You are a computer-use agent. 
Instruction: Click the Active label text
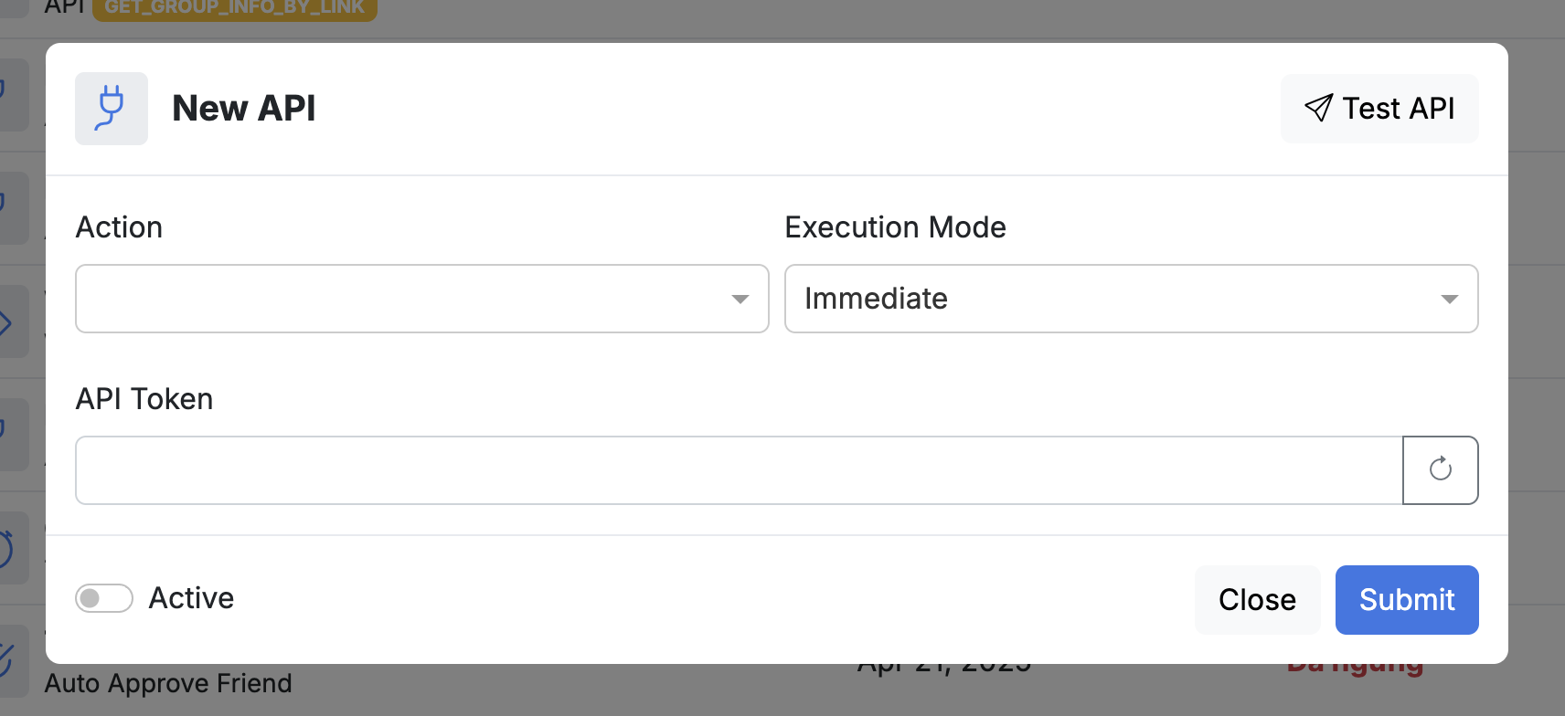[191, 598]
